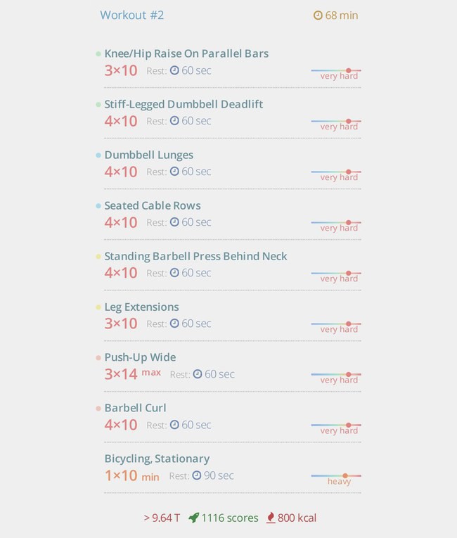457x538 pixels.
Task: Click the rest clock icon for Barbell Curl
Action: click(x=174, y=425)
